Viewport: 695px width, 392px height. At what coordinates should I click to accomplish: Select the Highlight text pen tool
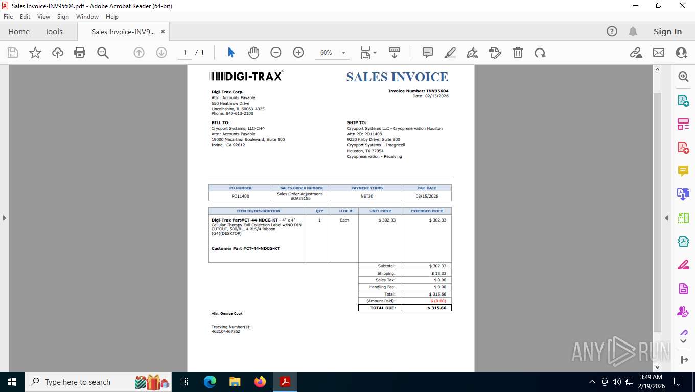click(x=450, y=53)
